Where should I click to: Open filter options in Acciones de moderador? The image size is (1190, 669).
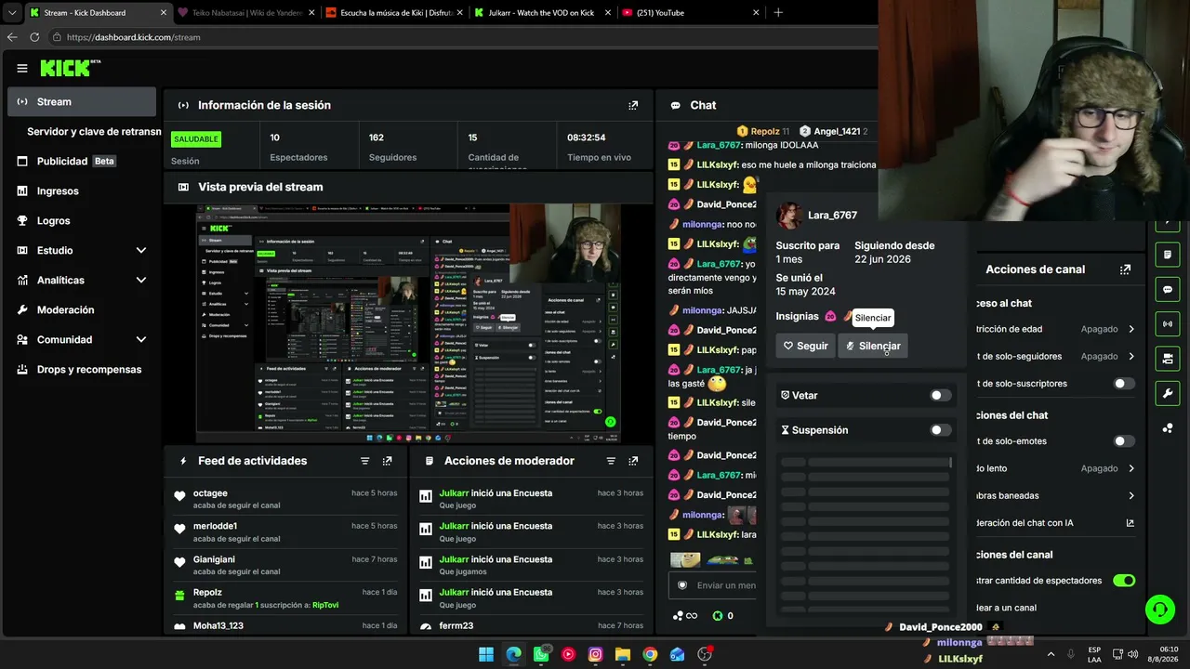[x=611, y=461]
